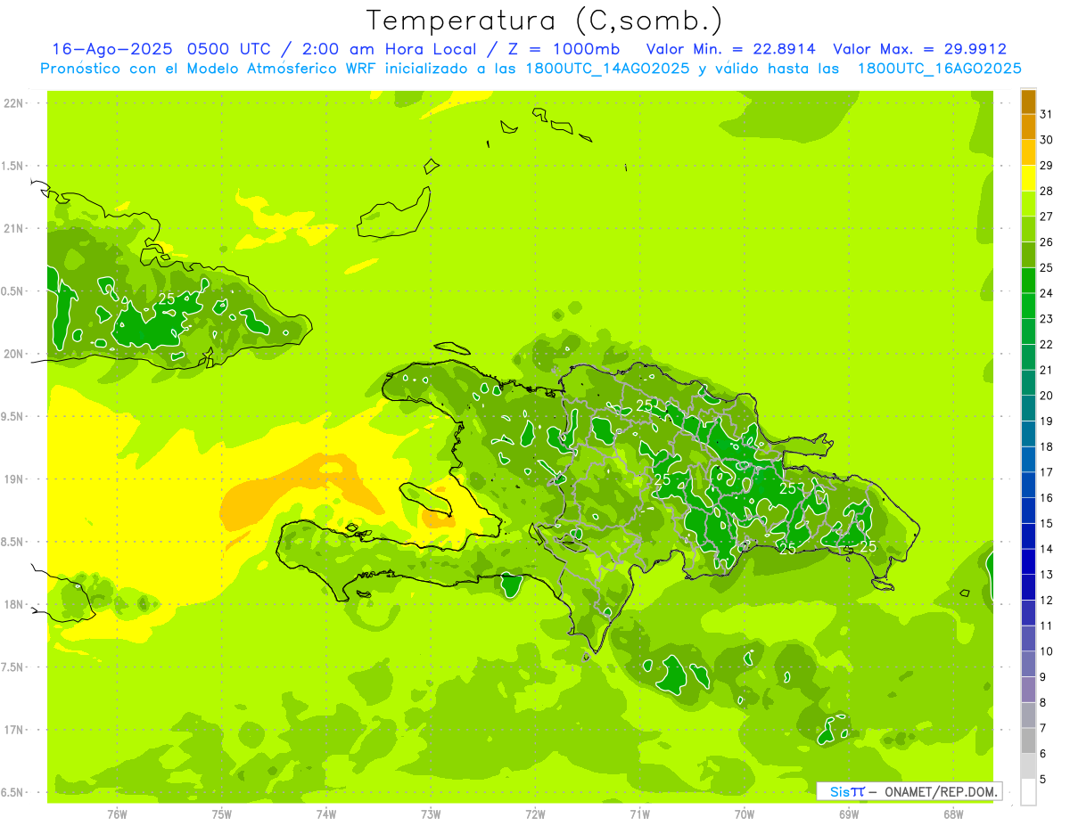Viewport: 1070px width, 826px height.
Task: Click the "70W" longitude label
Action: coord(745,814)
